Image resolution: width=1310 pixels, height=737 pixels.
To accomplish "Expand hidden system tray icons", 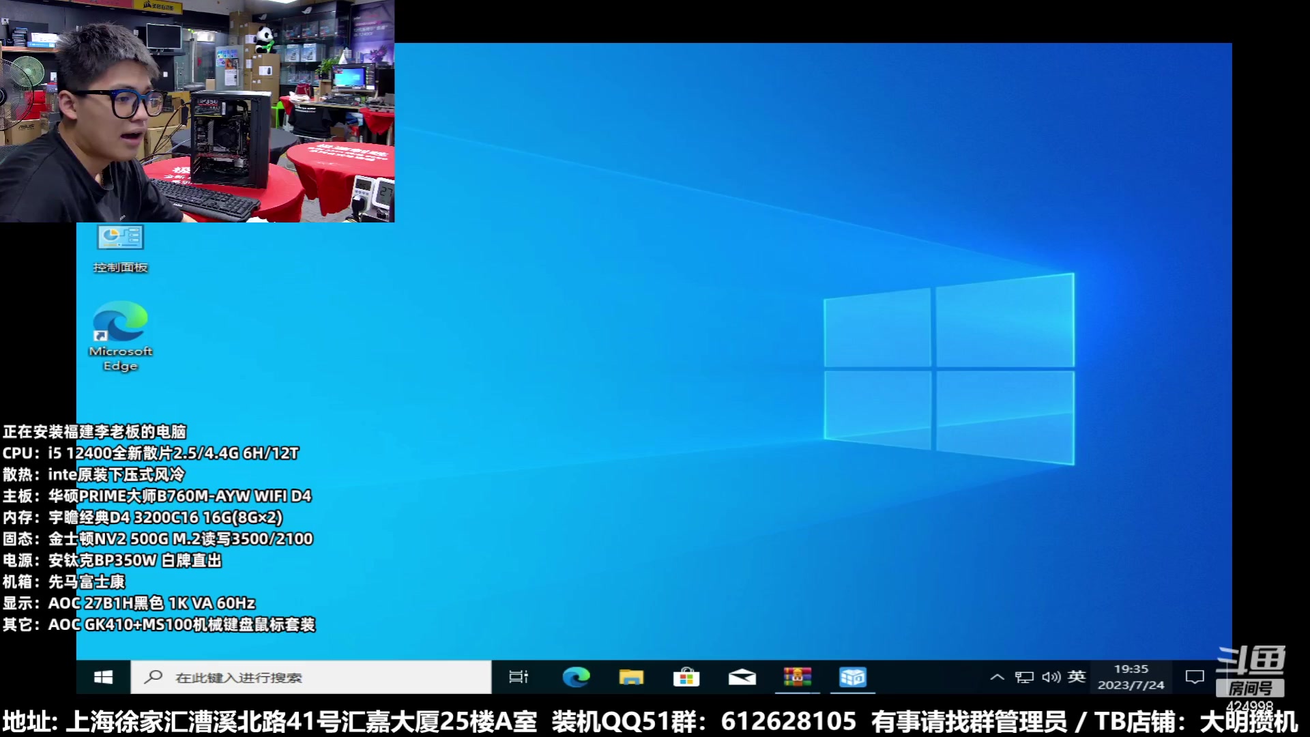I will click(997, 677).
